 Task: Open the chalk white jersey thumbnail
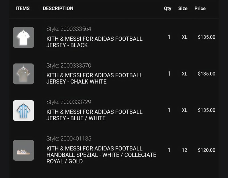pos(23,74)
